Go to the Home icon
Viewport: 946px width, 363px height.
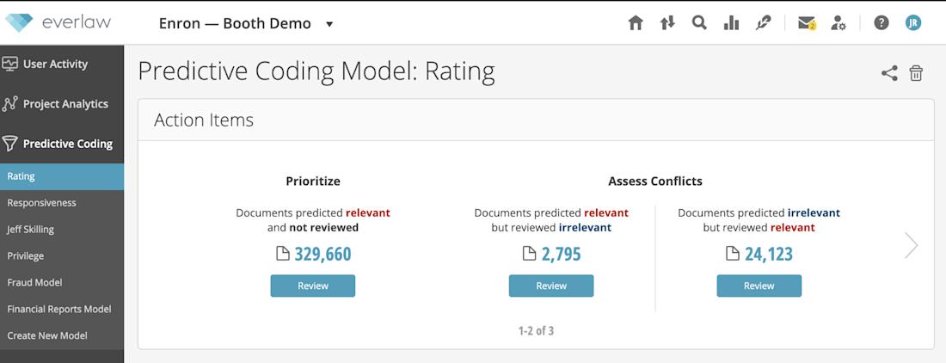(636, 23)
